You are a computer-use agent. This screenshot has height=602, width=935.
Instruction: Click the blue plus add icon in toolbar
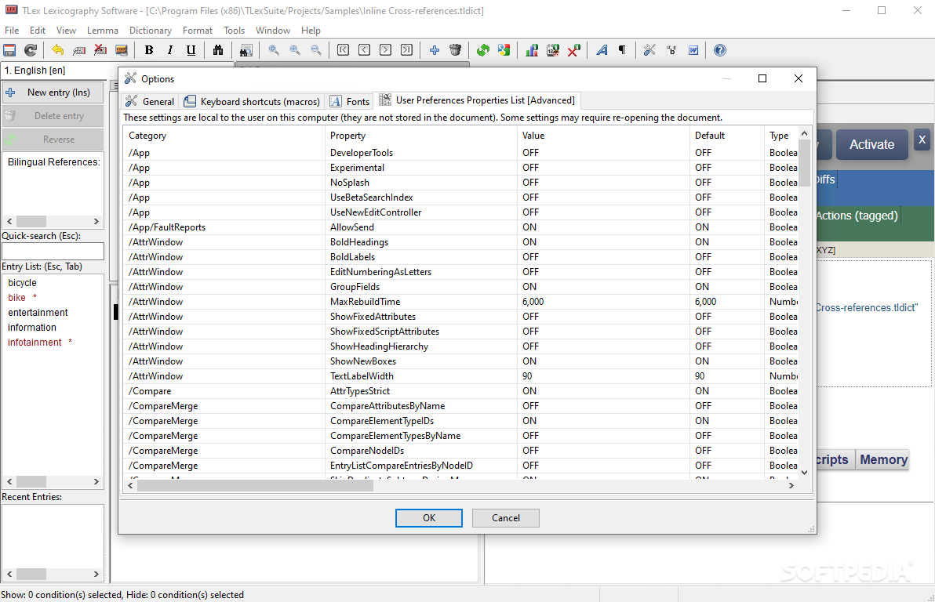(434, 51)
